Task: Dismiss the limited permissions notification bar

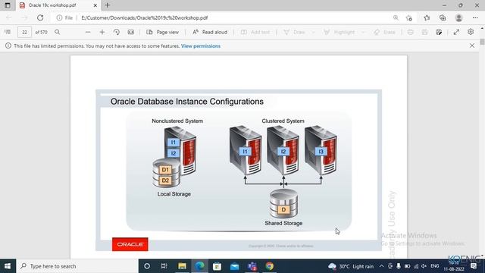Action: point(472,45)
